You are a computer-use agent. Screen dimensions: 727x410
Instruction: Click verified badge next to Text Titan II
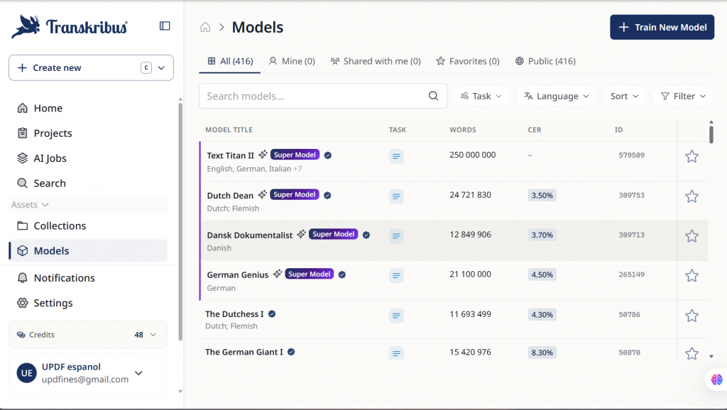[328, 155]
